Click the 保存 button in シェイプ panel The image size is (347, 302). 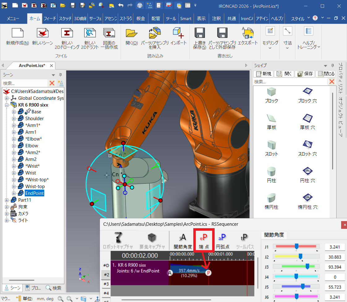click(305, 74)
